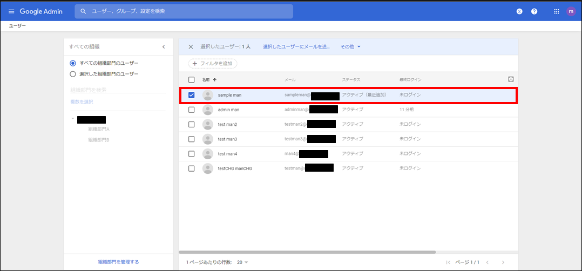This screenshot has width=582, height=271.
Task: Open the Google apps grid
Action: pos(557,11)
